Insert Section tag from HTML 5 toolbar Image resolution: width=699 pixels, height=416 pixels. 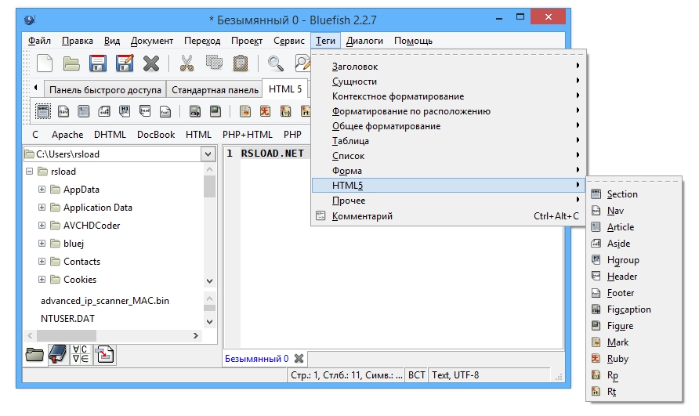click(x=43, y=111)
